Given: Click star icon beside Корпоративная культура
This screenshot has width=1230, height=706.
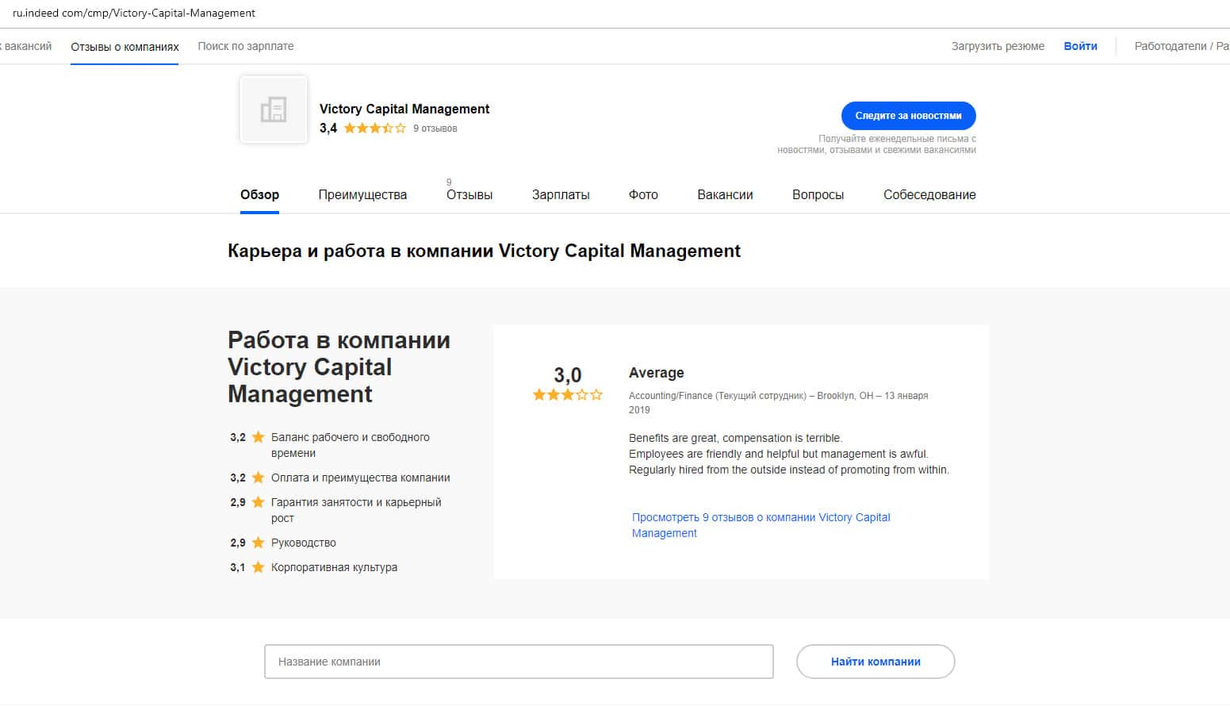Looking at the screenshot, I should point(258,567).
